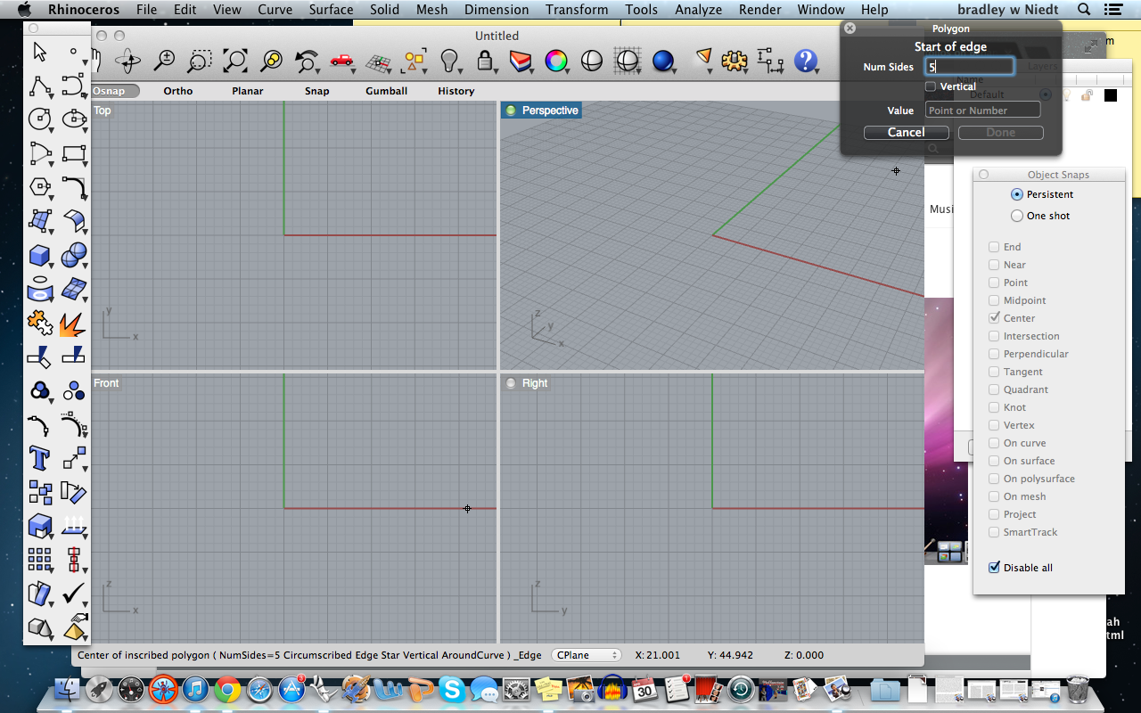Click Cancel in the Polygon dialog
The height and width of the screenshot is (713, 1141).
tap(906, 132)
